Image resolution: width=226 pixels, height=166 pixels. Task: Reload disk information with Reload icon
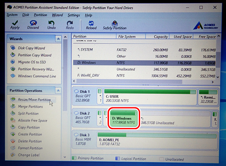(91, 25)
